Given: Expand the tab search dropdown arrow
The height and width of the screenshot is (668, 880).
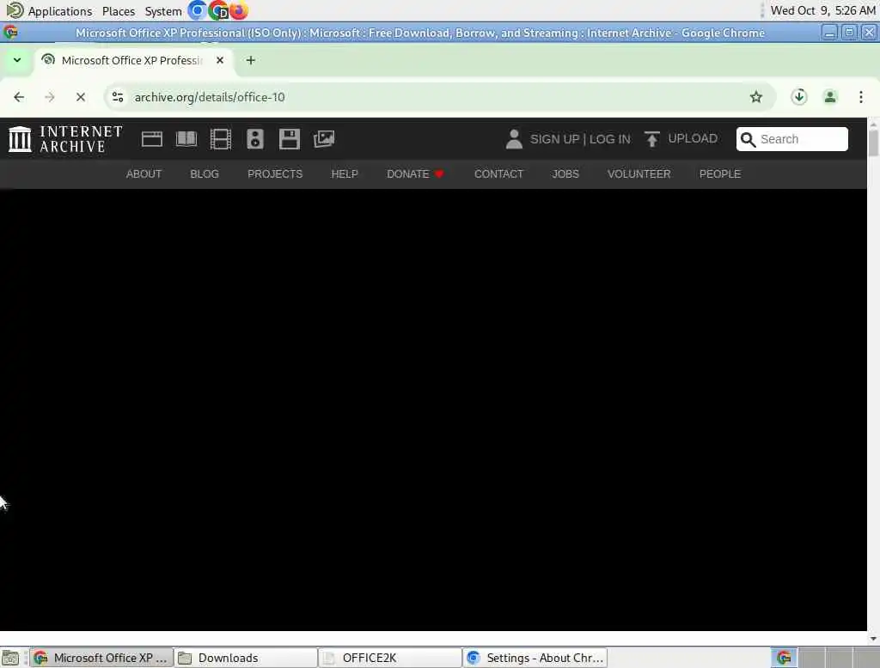Looking at the screenshot, I should 17,60.
